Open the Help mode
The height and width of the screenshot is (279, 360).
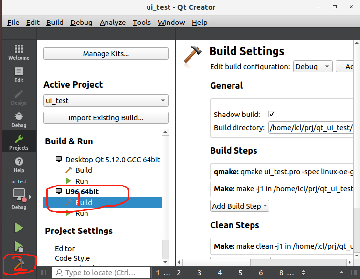point(19,165)
